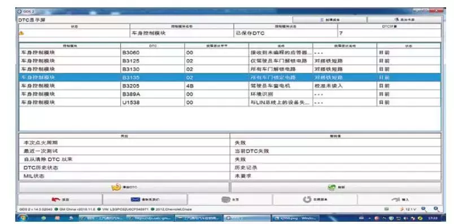This screenshot has width=454, height=224.
Task: Select the B3130 DTC row
Action: 230,69
